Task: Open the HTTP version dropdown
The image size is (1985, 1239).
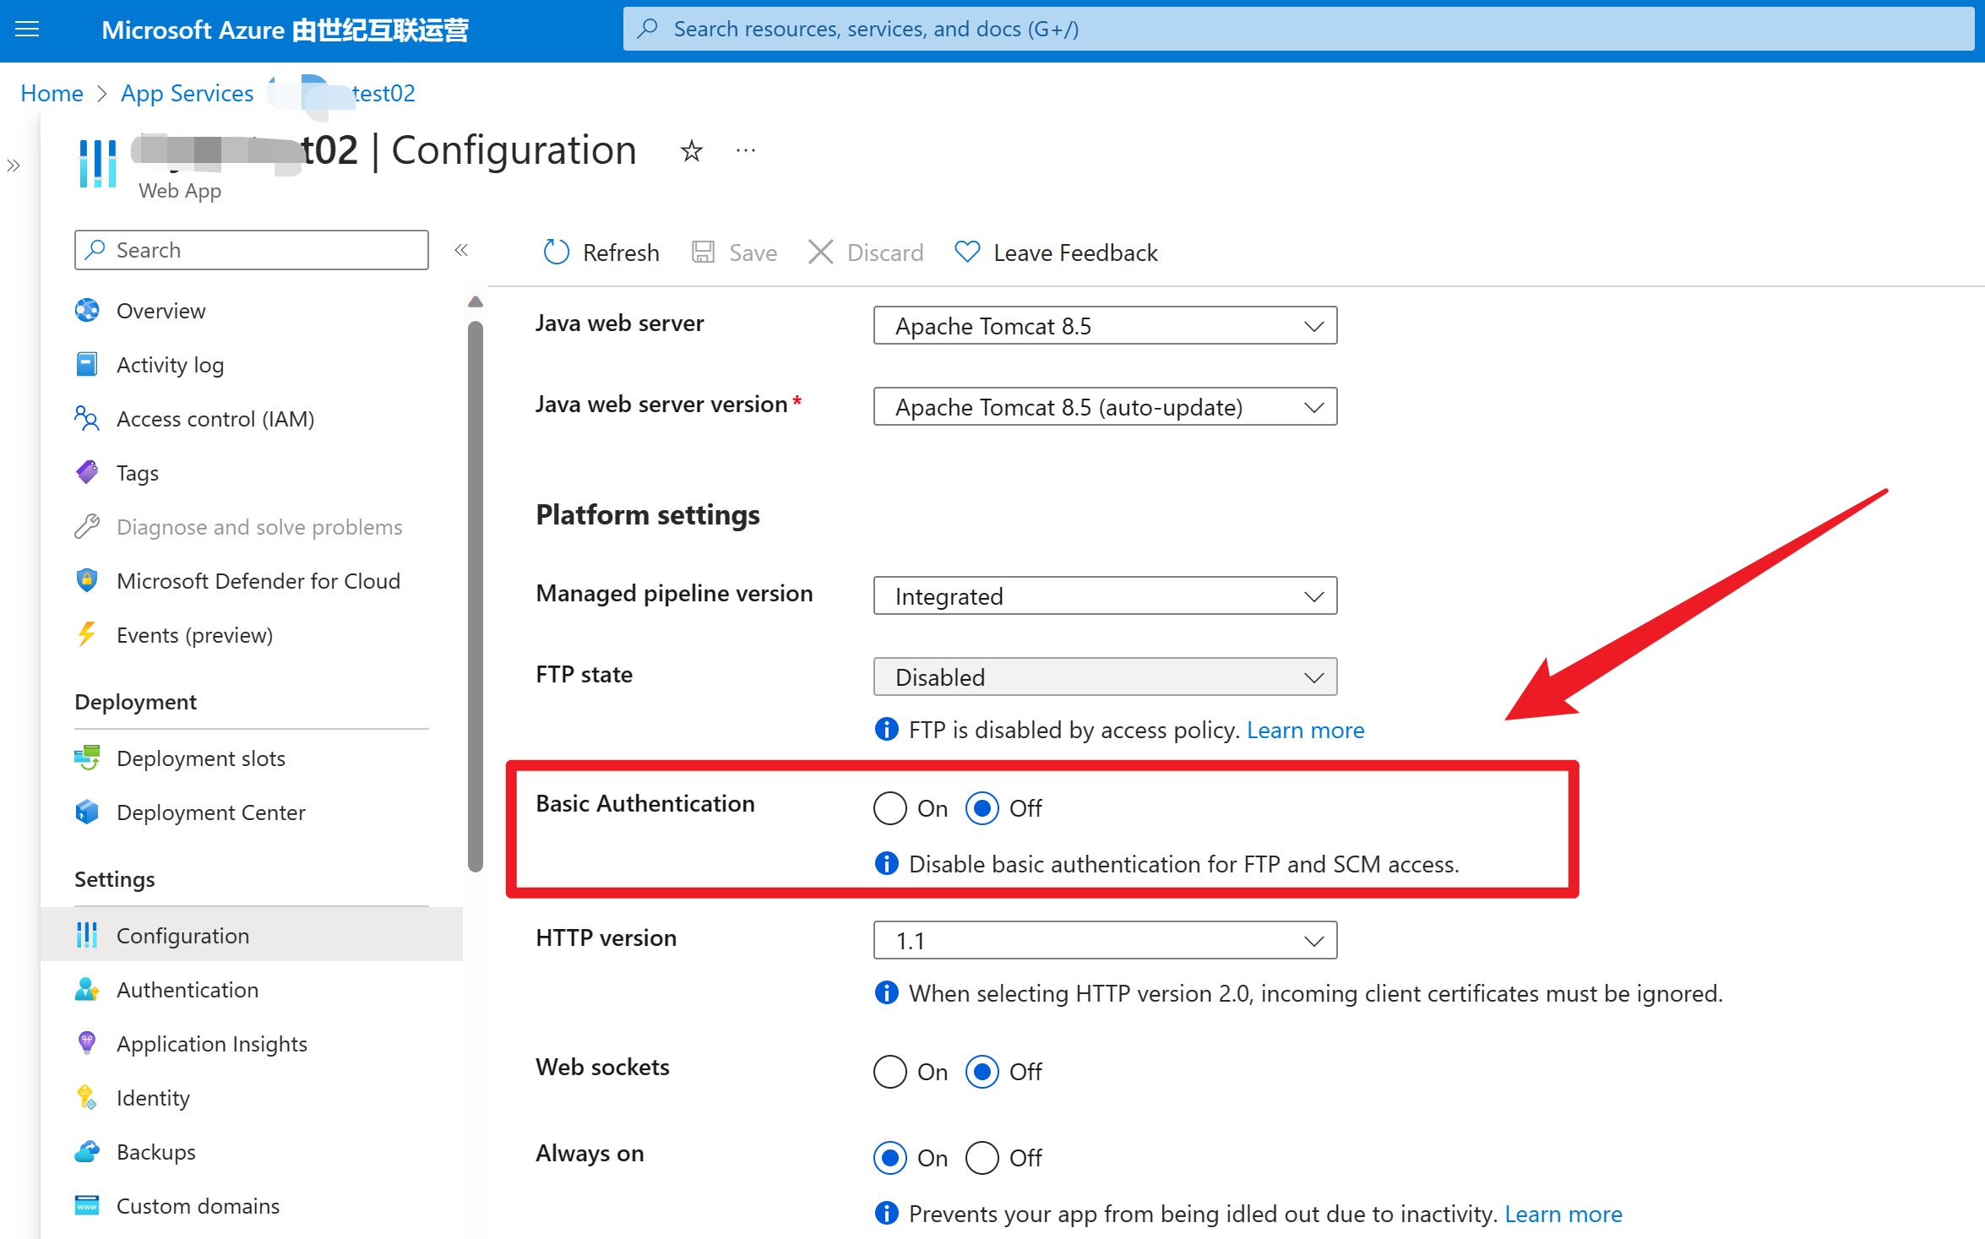Action: (1104, 941)
